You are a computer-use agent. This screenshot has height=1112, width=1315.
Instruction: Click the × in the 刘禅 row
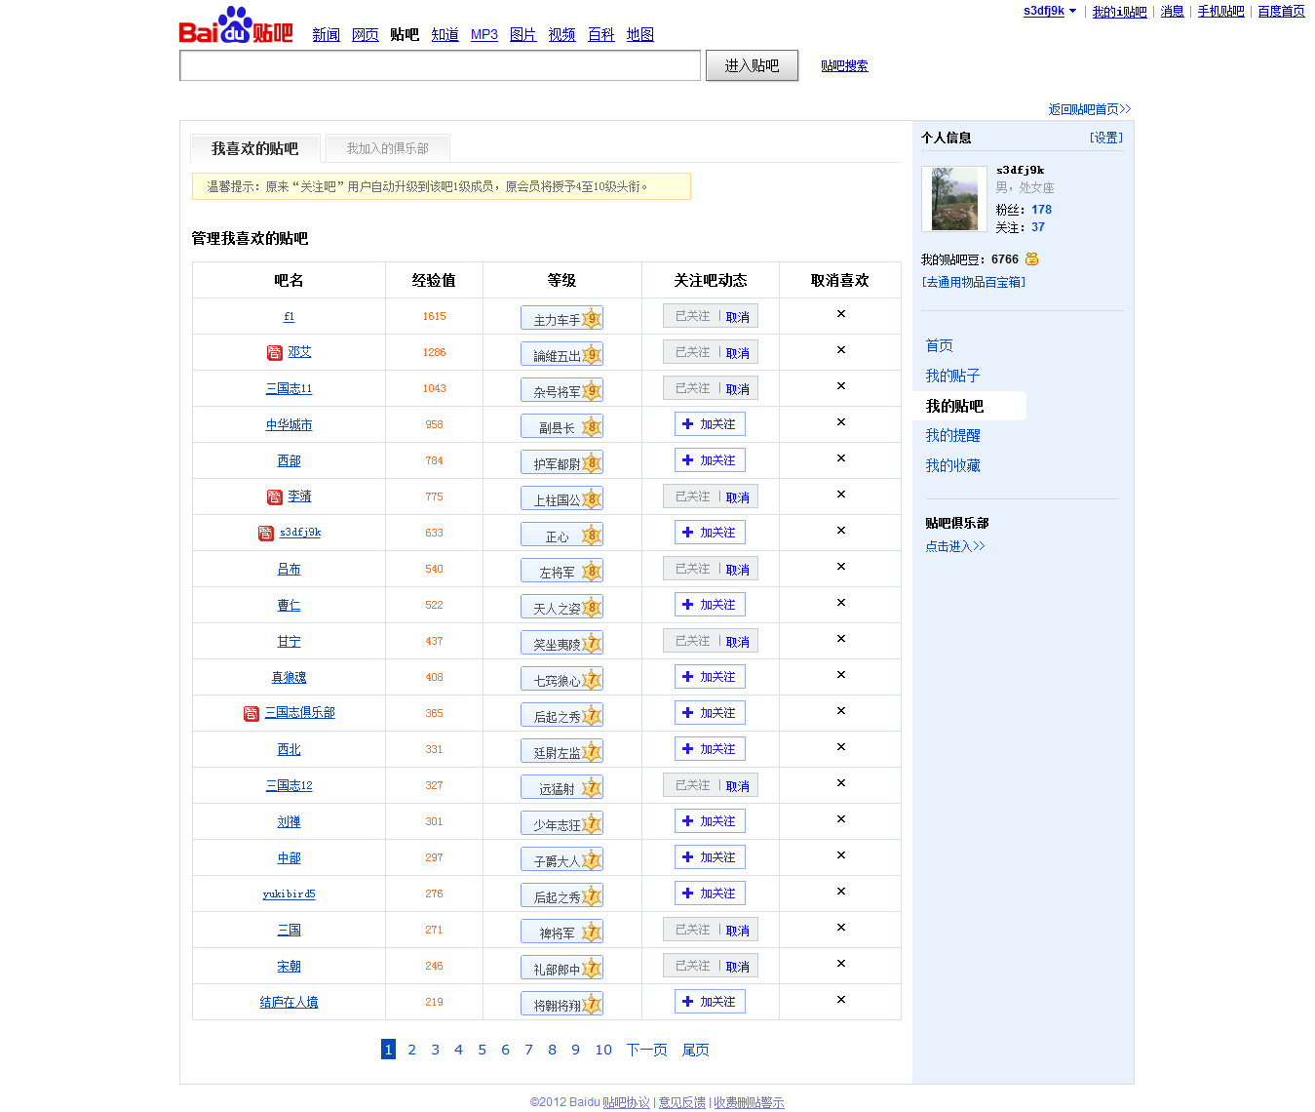click(840, 819)
